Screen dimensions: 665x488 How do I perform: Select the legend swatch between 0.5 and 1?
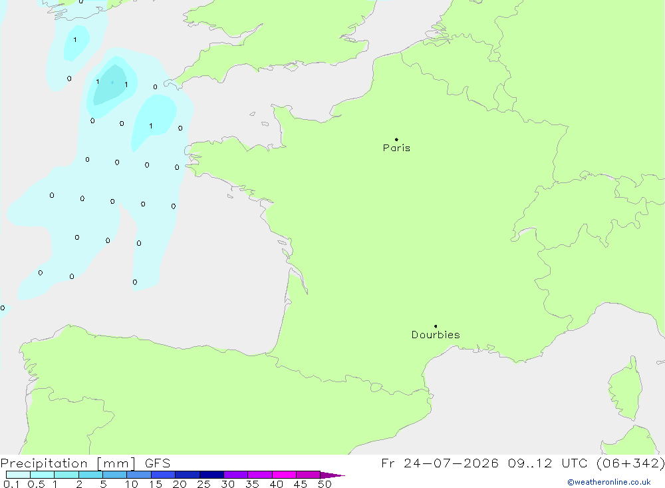tap(43, 475)
